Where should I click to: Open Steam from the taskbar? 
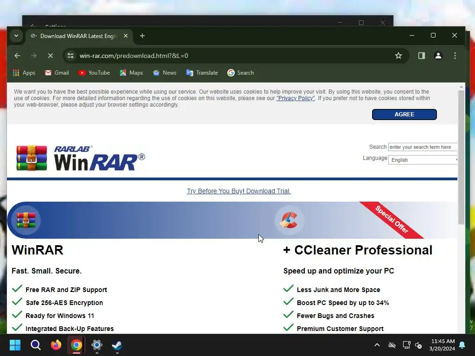117,345
